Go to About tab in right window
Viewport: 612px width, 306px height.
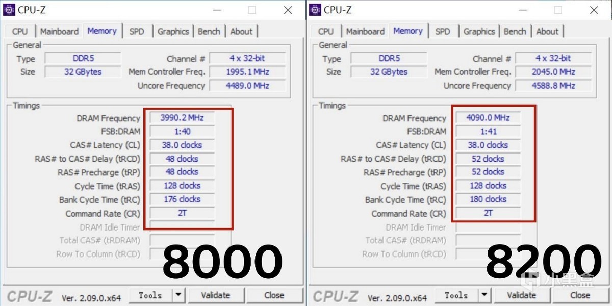click(547, 31)
